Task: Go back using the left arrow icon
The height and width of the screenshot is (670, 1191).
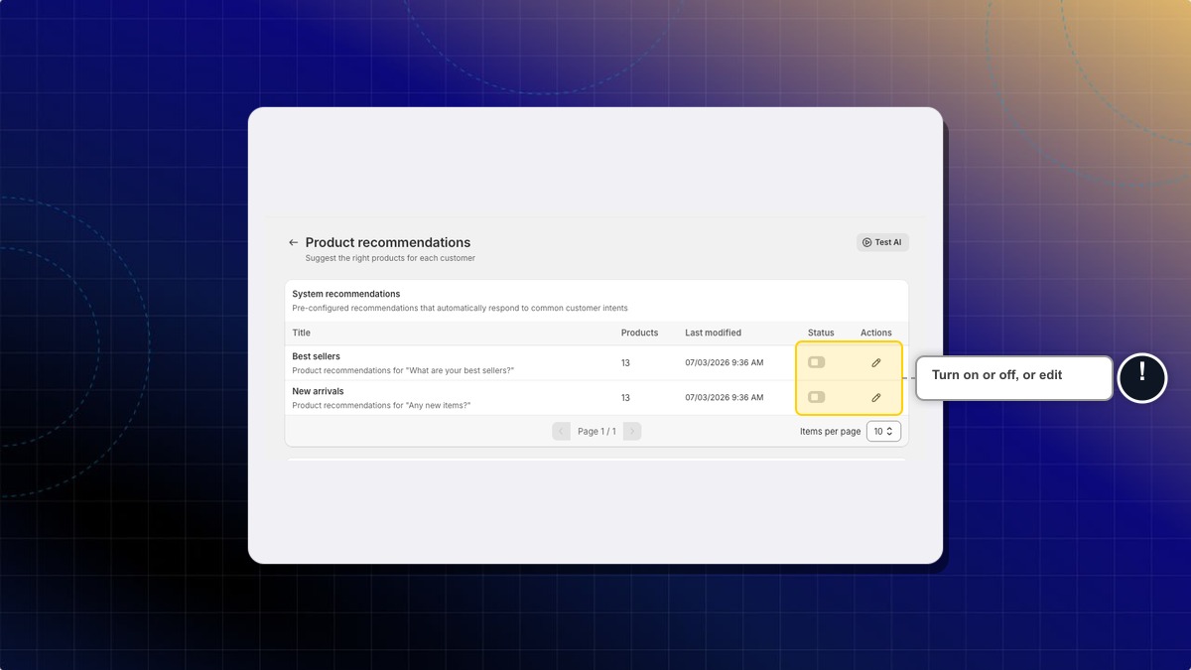Action: point(293,242)
